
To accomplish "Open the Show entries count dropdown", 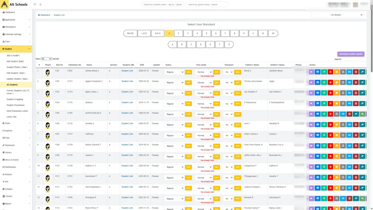I will coord(46,59).
